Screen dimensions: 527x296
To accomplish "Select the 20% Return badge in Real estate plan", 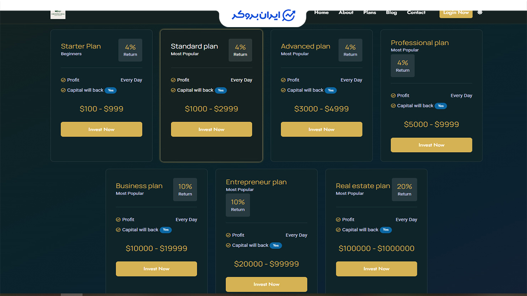I will tap(405, 190).
